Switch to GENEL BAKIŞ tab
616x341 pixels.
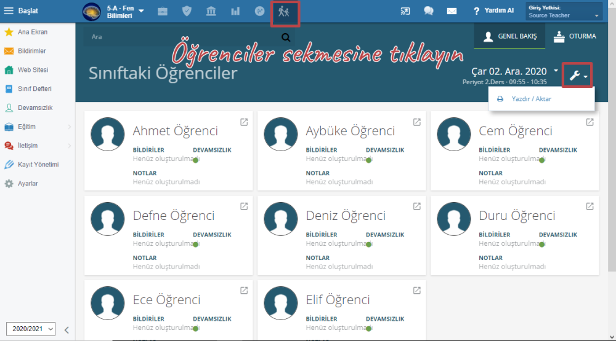tap(509, 36)
